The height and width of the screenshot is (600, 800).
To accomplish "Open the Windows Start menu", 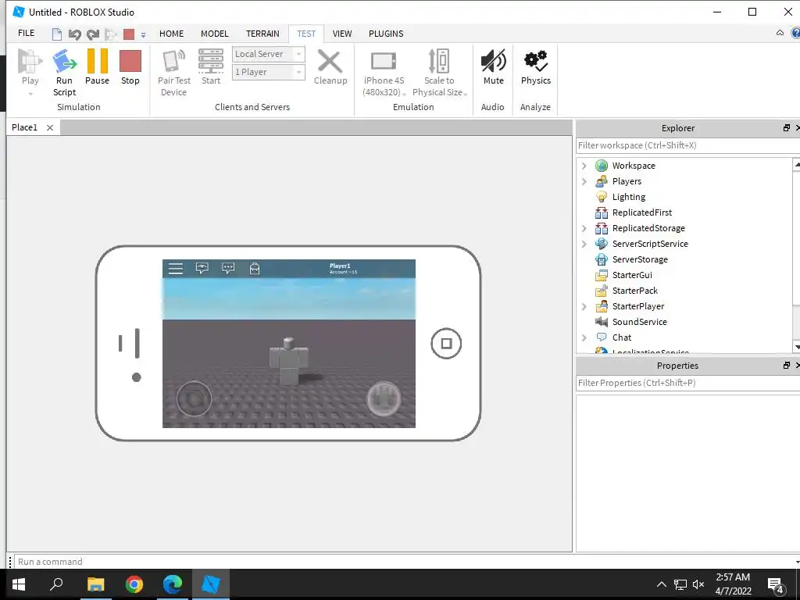I will coord(19,584).
